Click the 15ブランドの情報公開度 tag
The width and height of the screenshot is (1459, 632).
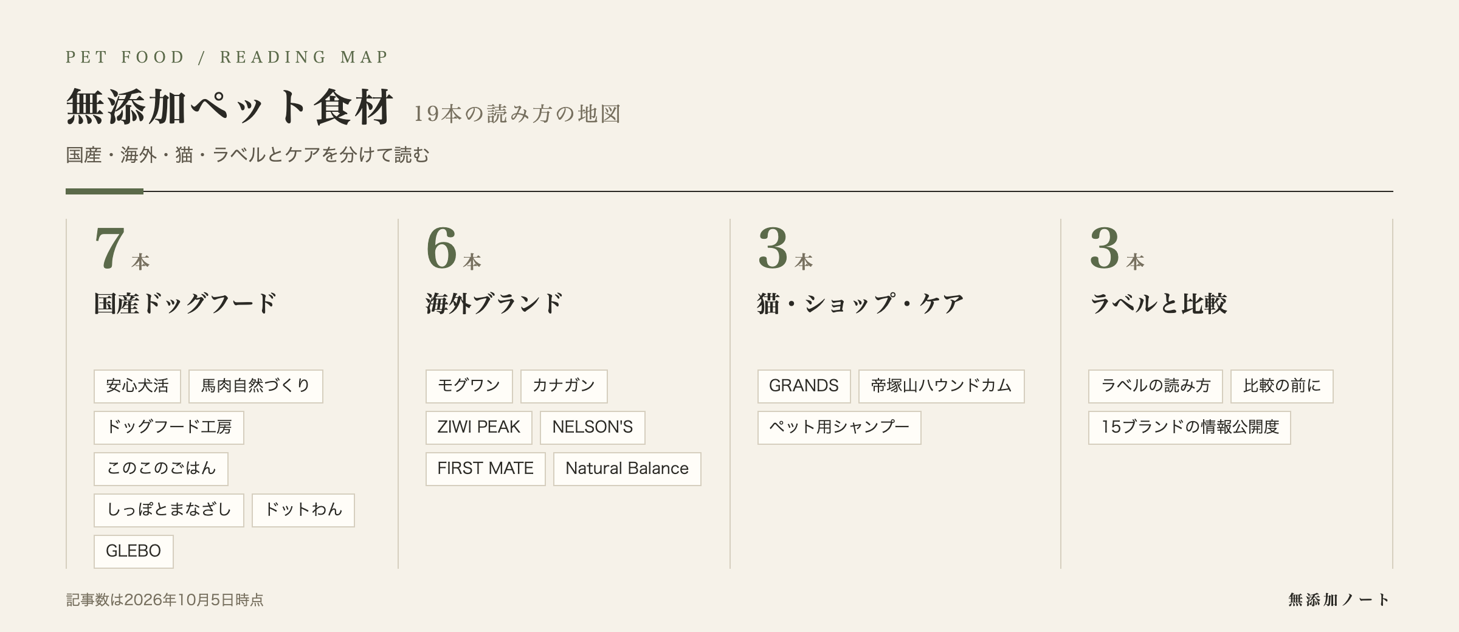1189,427
